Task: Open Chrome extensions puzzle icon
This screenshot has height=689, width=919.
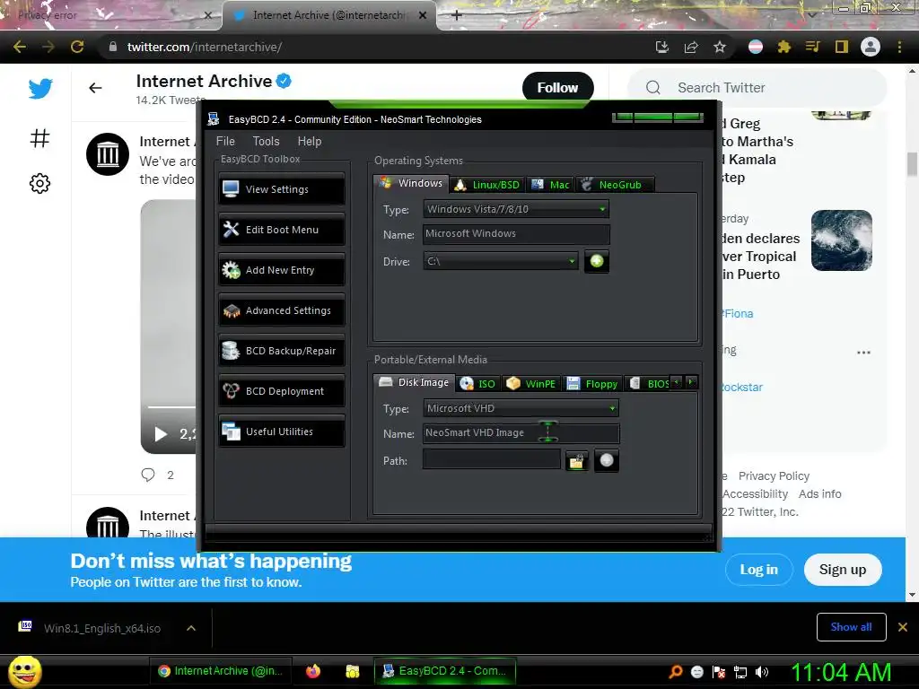Action: (x=783, y=47)
